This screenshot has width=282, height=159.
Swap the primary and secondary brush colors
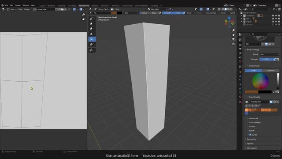point(274,92)
